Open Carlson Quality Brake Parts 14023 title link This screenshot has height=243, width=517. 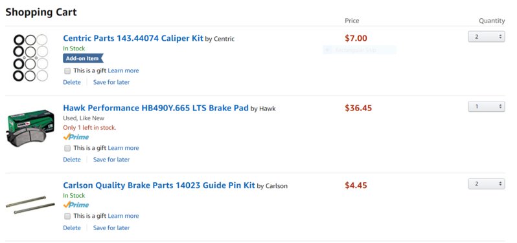159,185
